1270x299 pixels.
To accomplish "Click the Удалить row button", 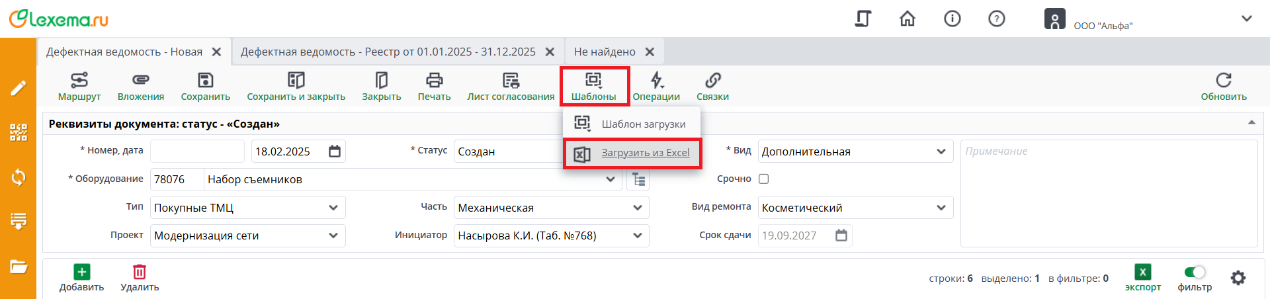I will (140, 277).
